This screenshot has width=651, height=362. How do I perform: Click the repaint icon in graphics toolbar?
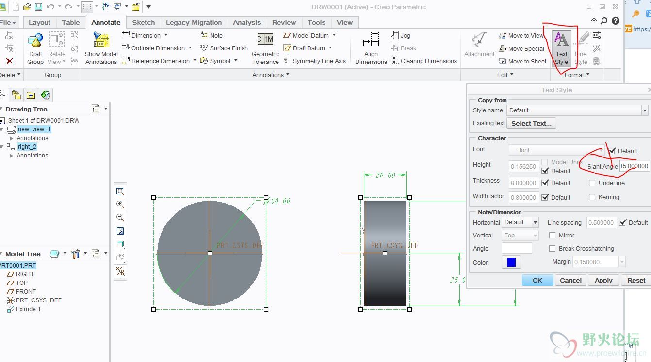click(x=120, y=231)
